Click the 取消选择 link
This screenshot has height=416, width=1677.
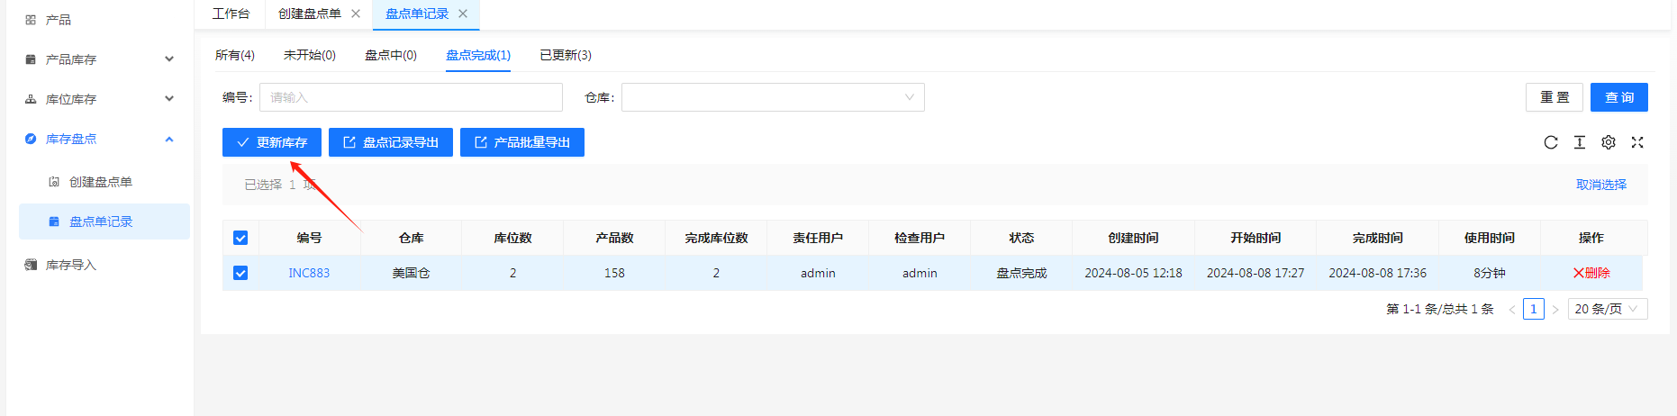click(x=1600, y=185)
